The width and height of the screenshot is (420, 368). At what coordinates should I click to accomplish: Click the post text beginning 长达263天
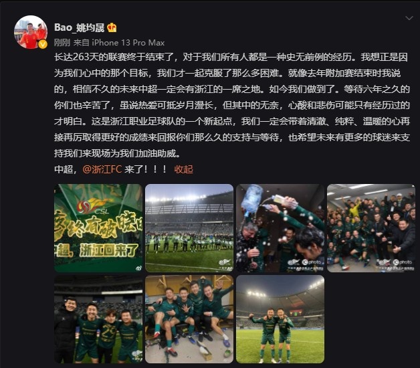(x=232, y=105)
